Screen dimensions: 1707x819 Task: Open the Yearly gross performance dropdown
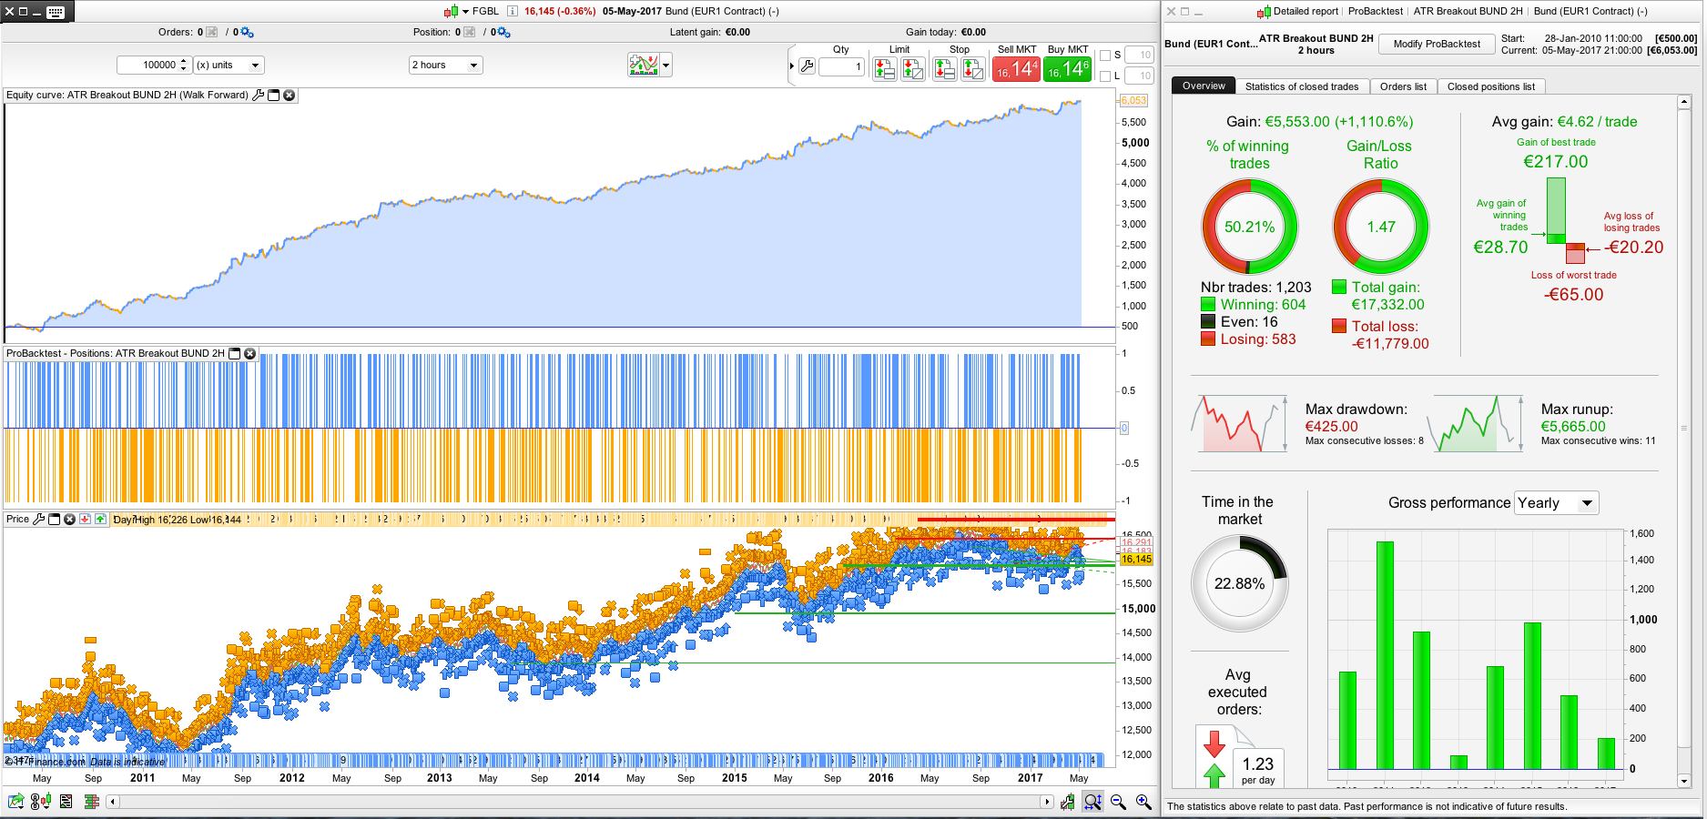(1557, 503)
